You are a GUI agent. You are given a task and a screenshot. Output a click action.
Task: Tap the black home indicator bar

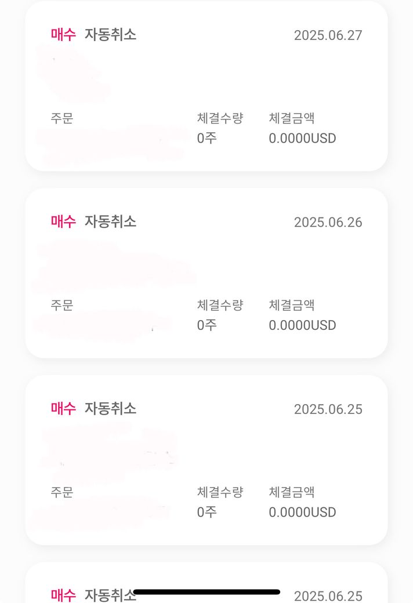(206, 592)
